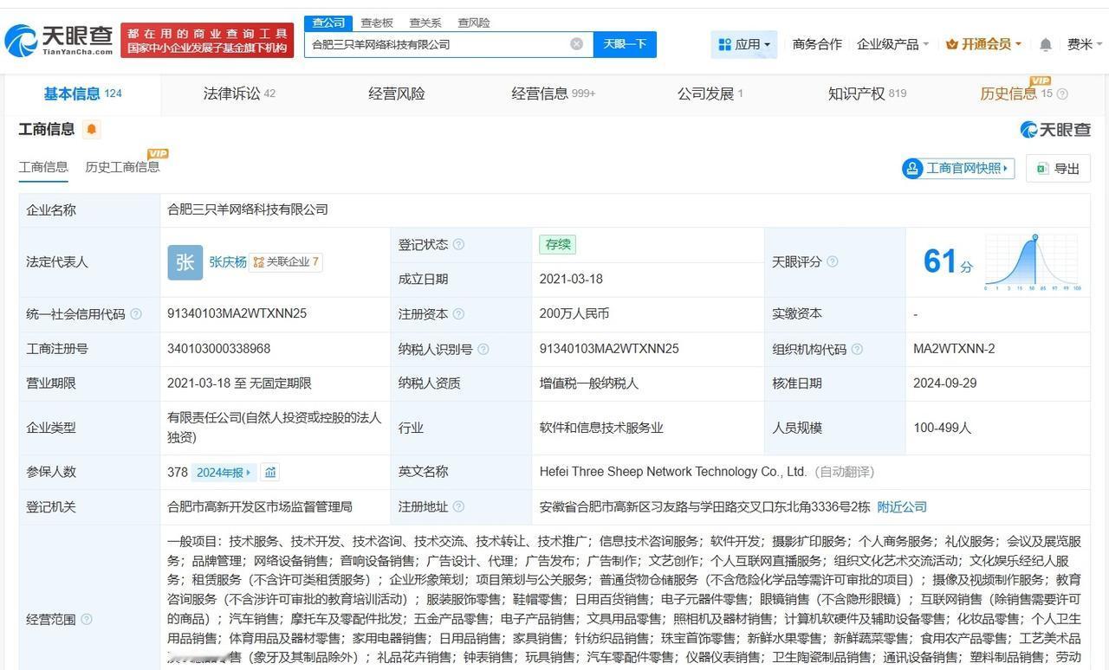Open 商务合作 link in the header

817,44
